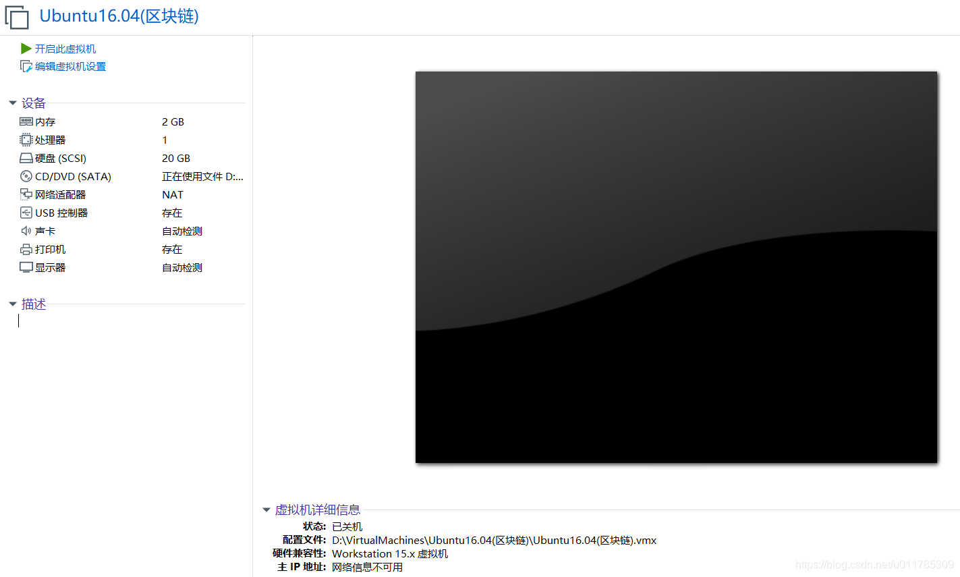Select the 声卡 sound card row

pyautogui.click(x=132, y=231)
